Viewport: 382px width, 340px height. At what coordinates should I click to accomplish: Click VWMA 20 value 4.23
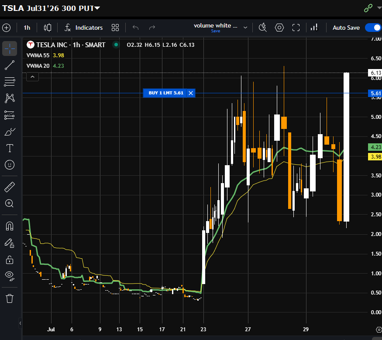[59, 66]
